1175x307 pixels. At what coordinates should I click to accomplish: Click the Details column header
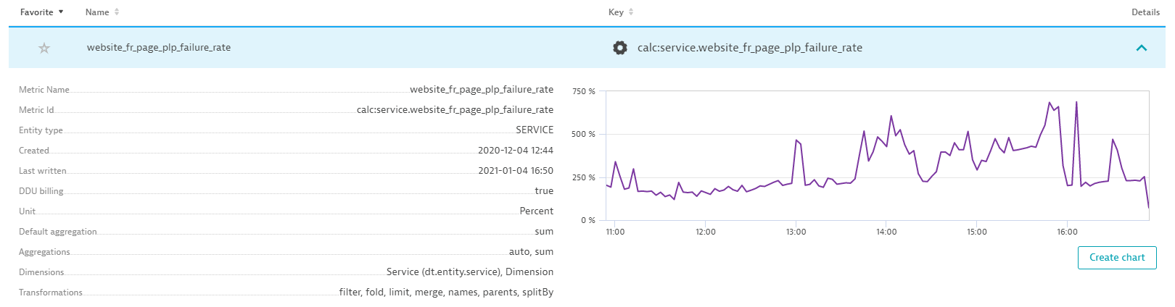[x=1145, y=12]
